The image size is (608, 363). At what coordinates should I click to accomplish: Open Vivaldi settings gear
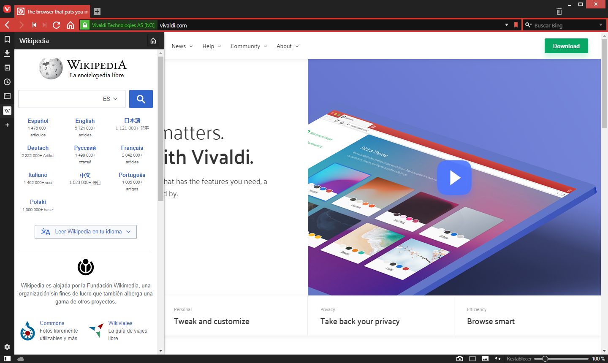pyautogui.click(x=7, y=347)
